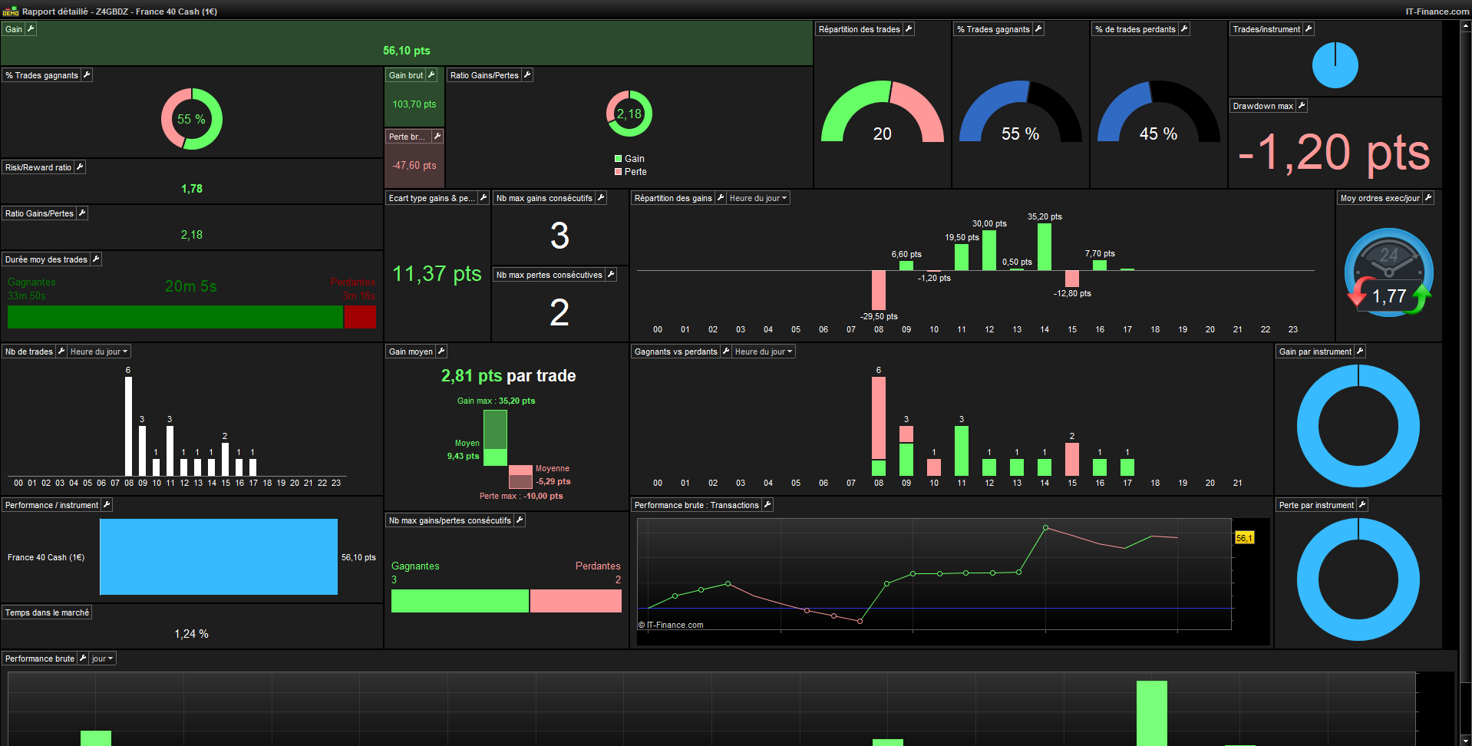Open wrench of bottom Performance brute panel
This screenshot has height=746, width=1472.
[x=83, y=659]
